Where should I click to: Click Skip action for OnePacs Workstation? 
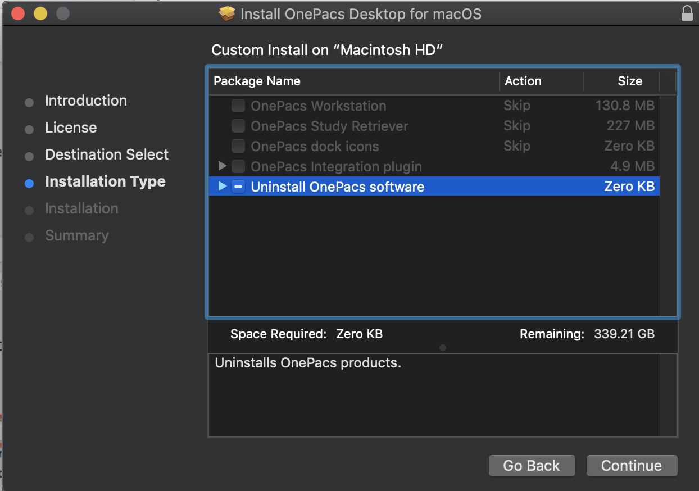(x=517, y=106)
